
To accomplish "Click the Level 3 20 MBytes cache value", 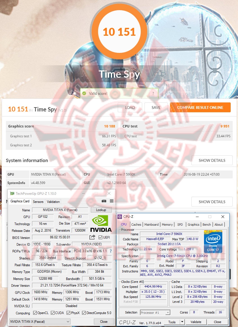I will 197,302.
